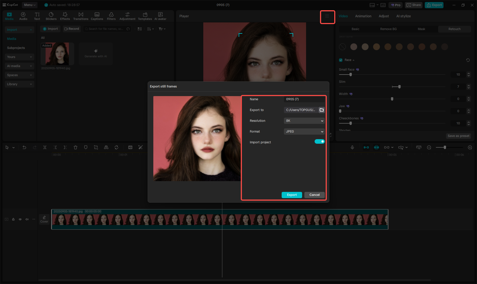This screenshot has width=477, height=284.
Task: Lock the timeline track
Action: pyautogui.click(x=13, y=219)
